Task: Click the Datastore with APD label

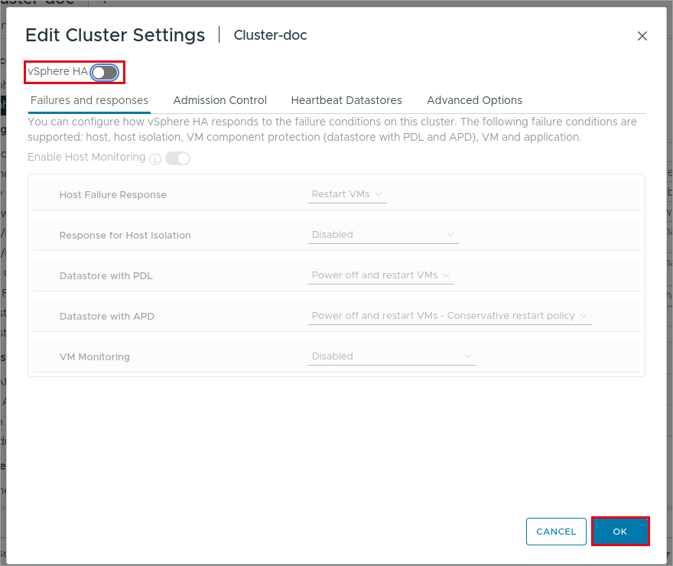Action: click(x=107, y=316)
